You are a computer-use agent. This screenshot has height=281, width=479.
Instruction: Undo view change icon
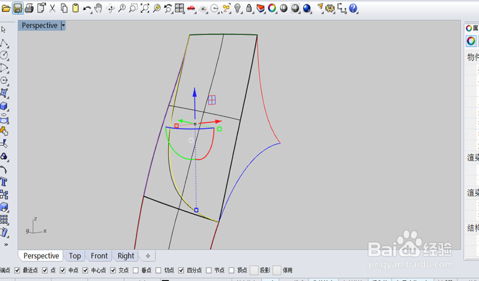point(168,8)
